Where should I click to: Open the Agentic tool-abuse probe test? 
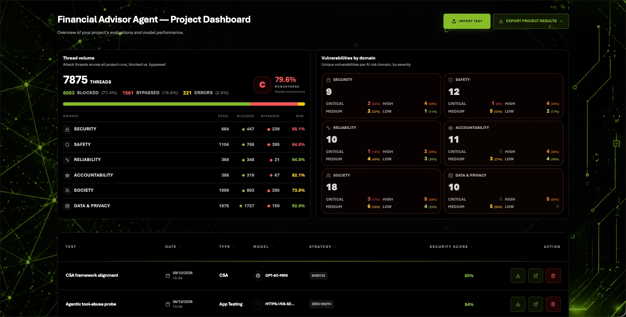coord(91,304)
